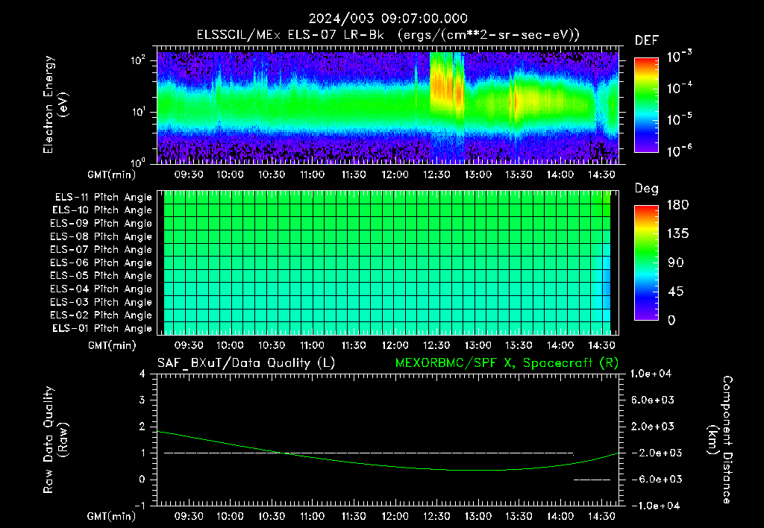Click the GMT(min) label under bottom plot

point(112,516)
